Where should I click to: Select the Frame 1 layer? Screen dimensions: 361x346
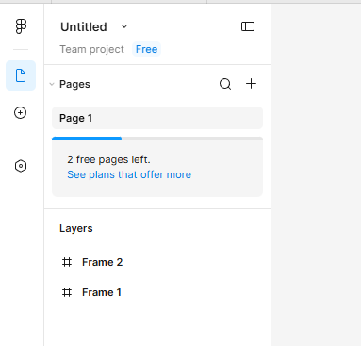157,292
